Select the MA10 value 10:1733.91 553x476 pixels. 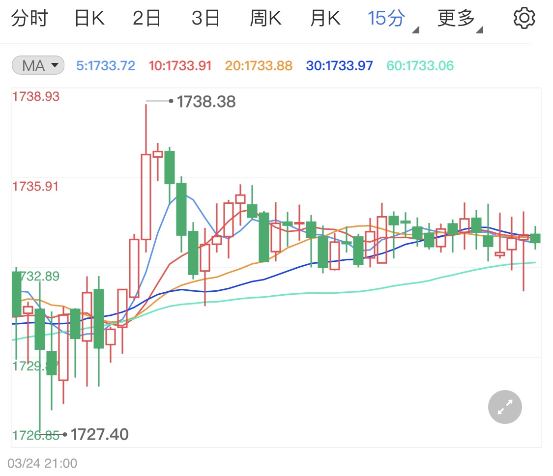click(180, 65)
